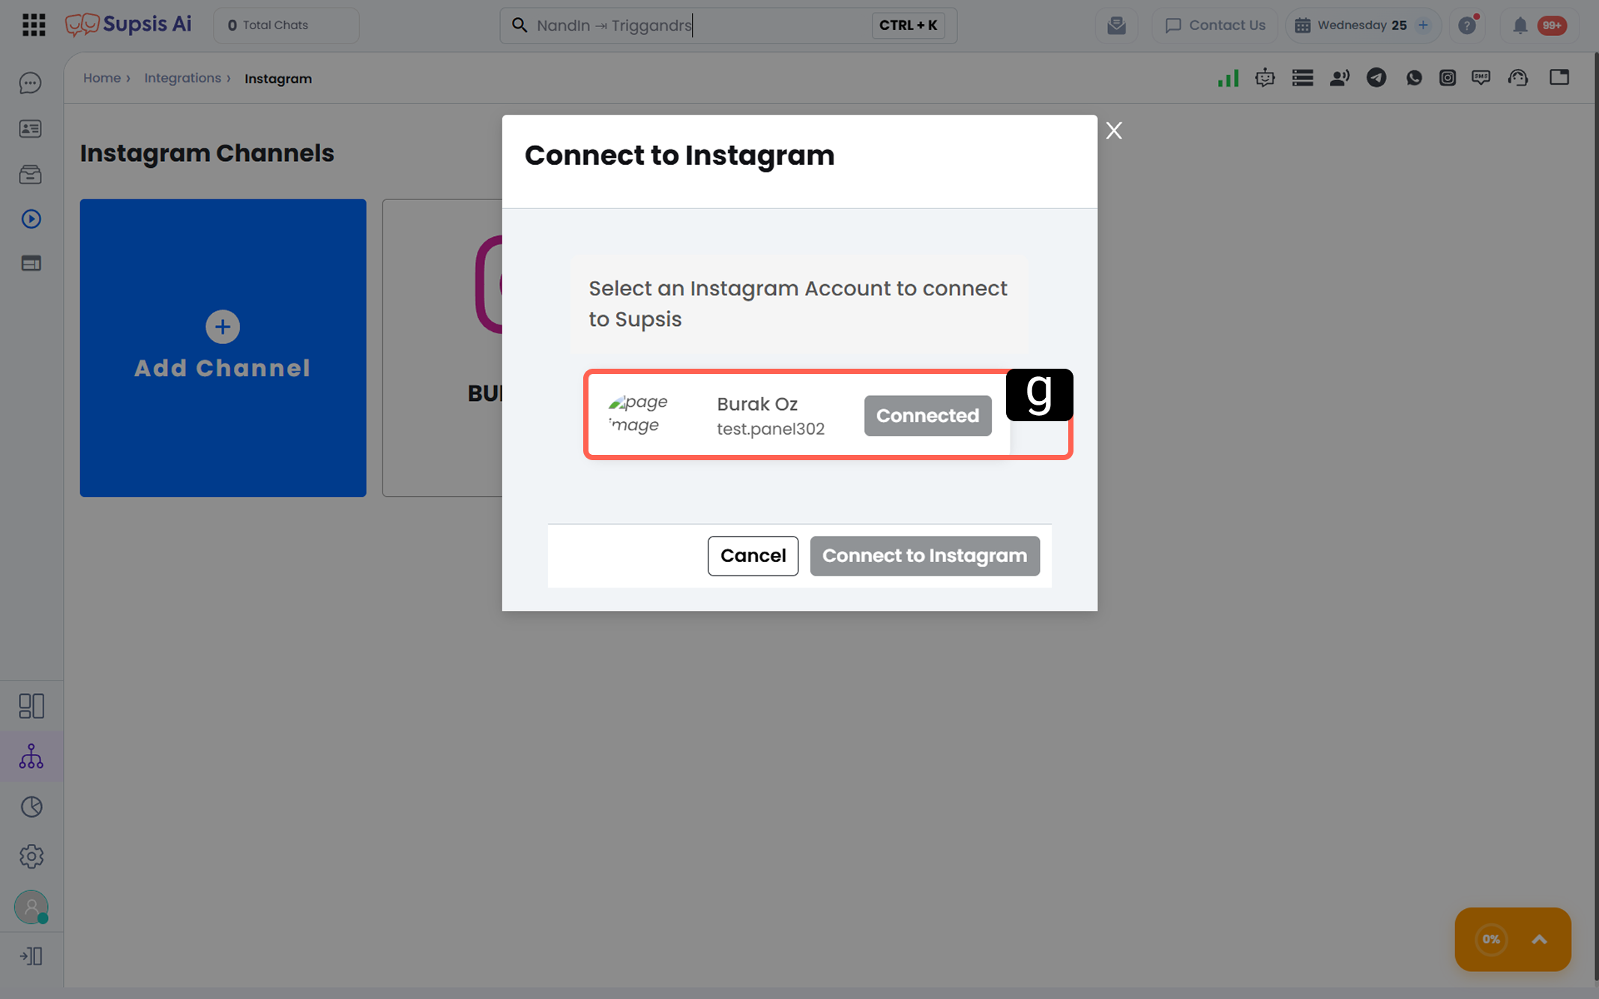This screenshot has height=999, width=1599.
Task: Click the 0% progress circle
Action: [1490, 939]
